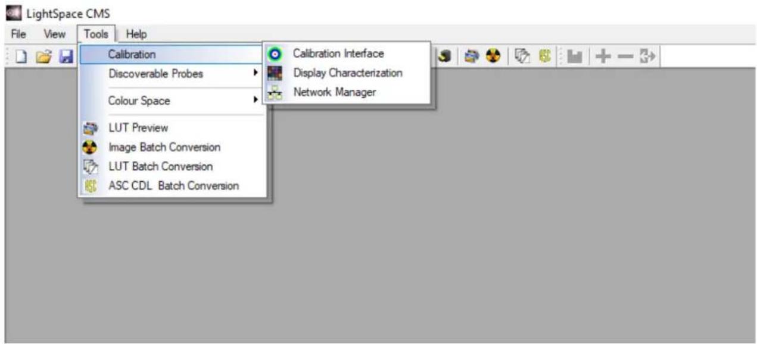Open the View menu
757x344 pixels.
pyautogui.click(x=54, y=34)
